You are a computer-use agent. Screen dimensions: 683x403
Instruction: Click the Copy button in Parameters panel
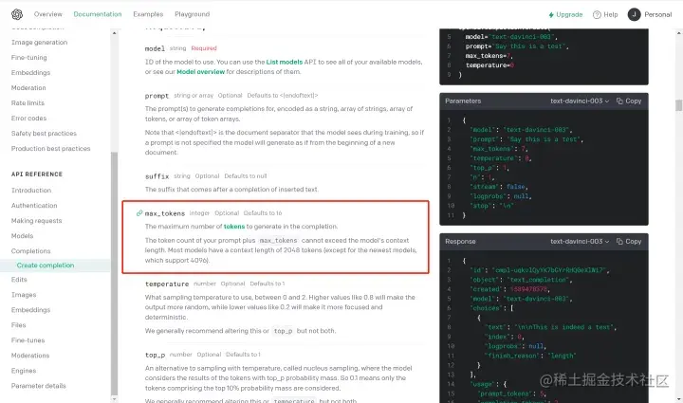click(x=629, y=101)
